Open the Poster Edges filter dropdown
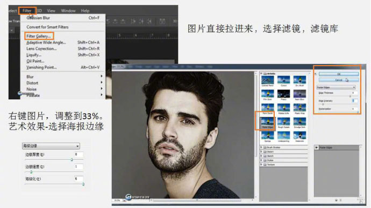Viewport: 371px width, 208px height. (336, 87)
